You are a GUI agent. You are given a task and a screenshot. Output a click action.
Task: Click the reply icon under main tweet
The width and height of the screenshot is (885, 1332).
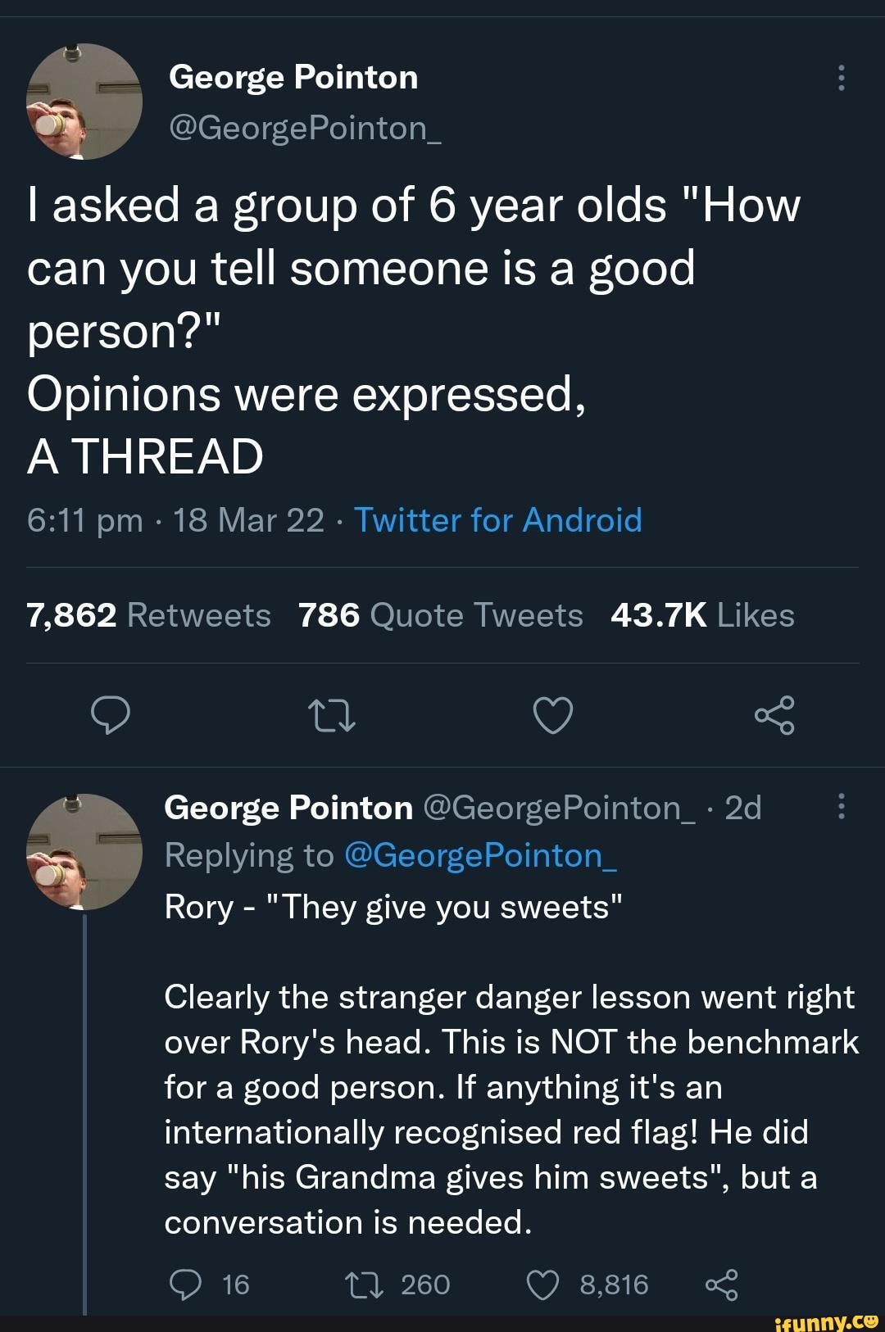click(x=111, y=715)
